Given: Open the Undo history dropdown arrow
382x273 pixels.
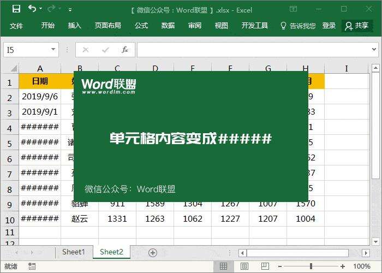Looking at the screenshot, I should click(41, 9).
